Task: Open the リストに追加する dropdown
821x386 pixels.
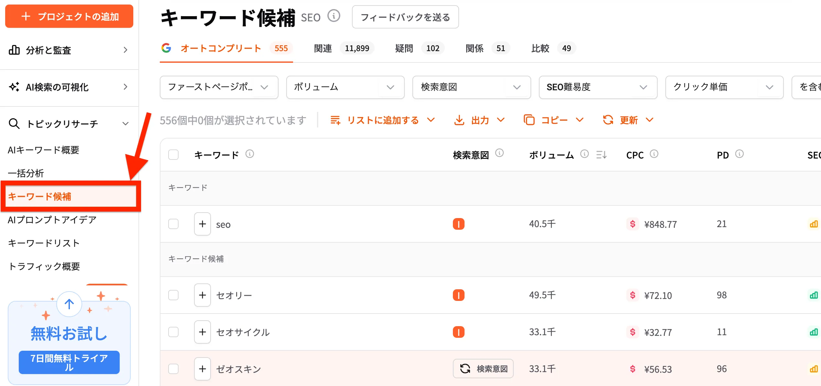Action: point(383,120)
